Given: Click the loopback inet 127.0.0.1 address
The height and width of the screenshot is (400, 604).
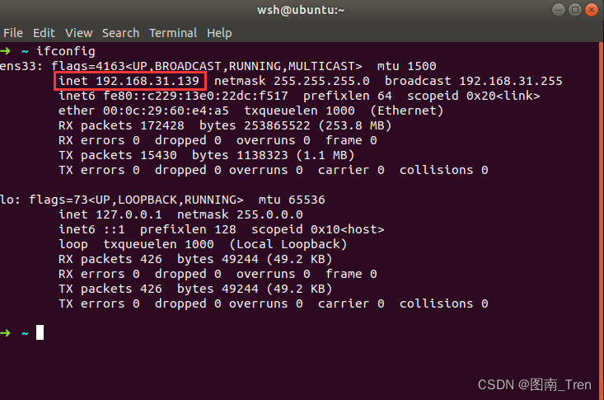Looking at the screenshot, I should [x=129, y=214].
